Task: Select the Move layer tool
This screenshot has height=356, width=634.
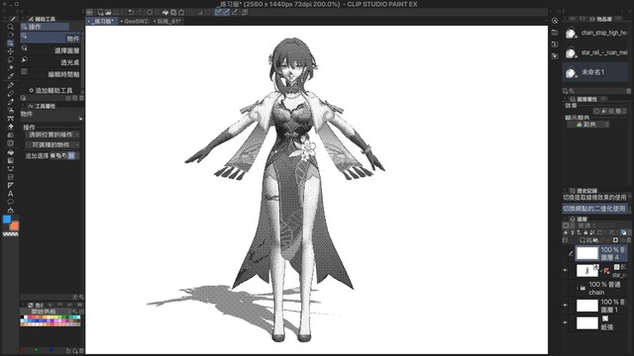Action: pos(11,51)
